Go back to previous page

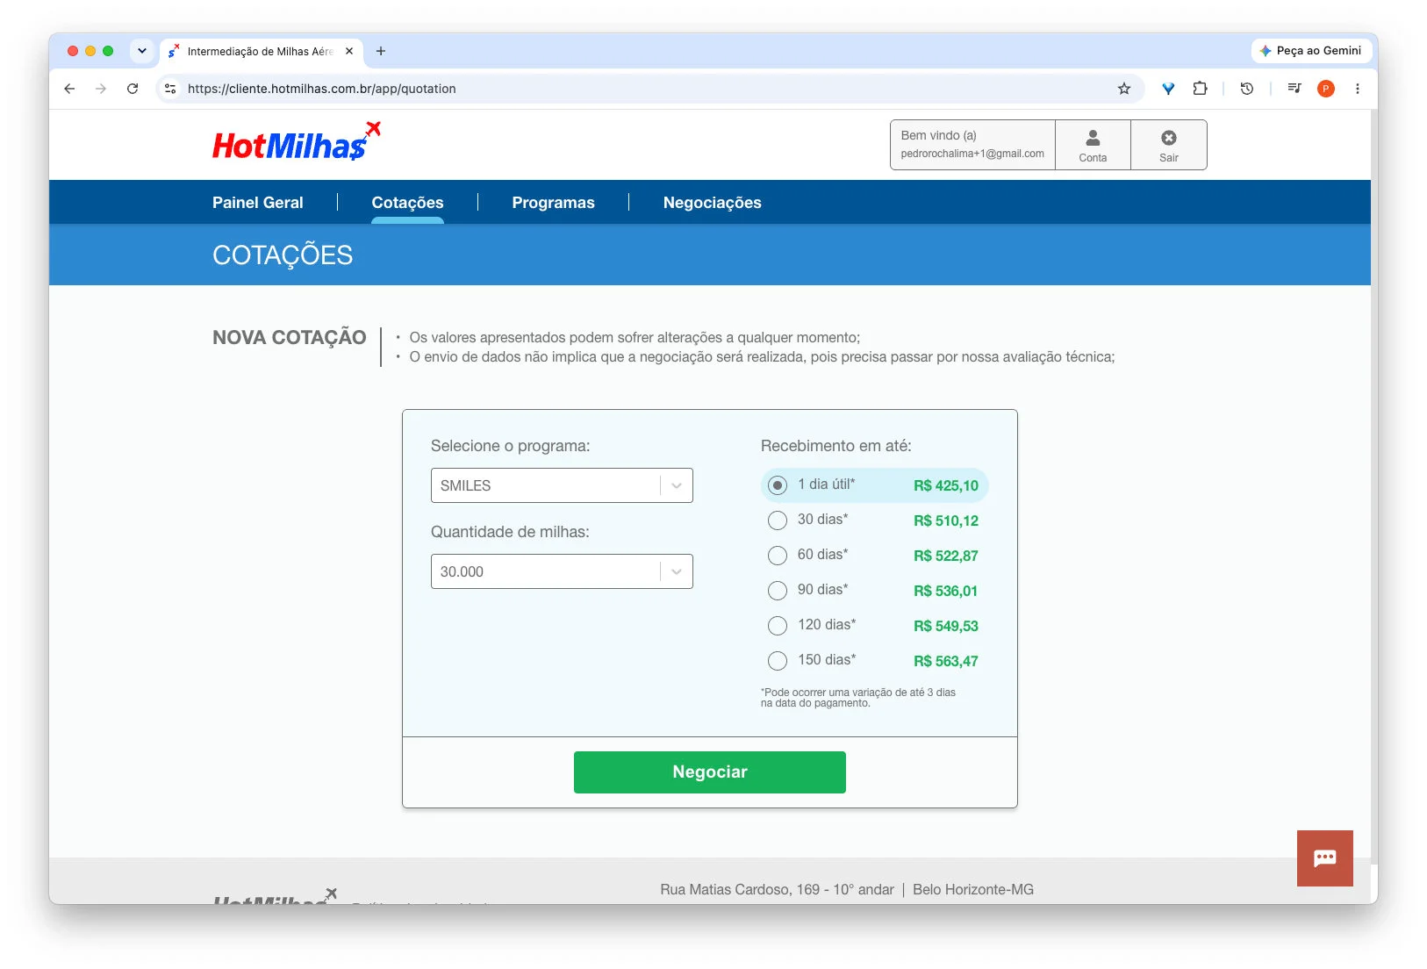(x=69, y=89)
